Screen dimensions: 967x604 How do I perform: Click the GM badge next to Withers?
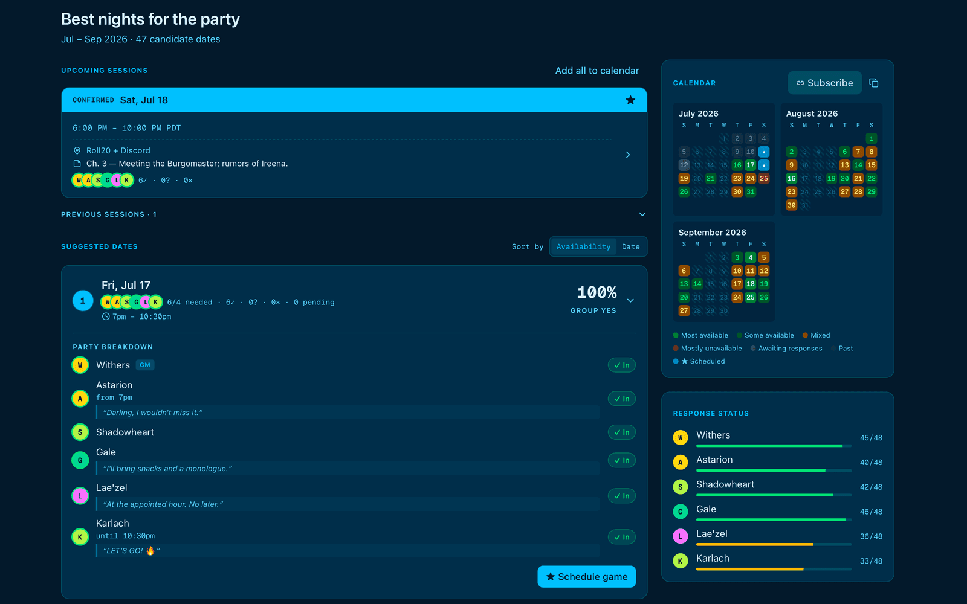[145, 365]
